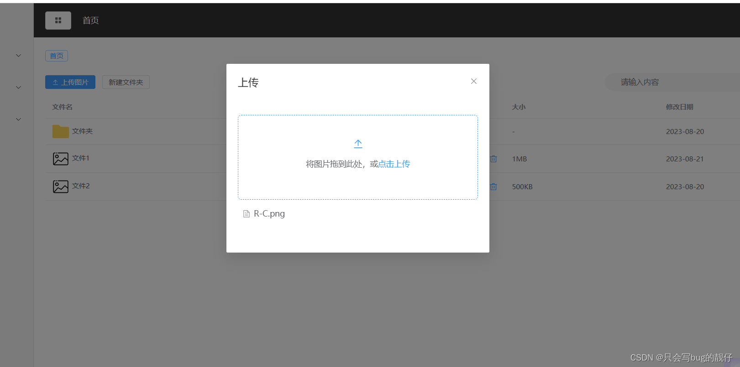Image resolution: width=740 pixels, height=367 pixels.
Task: Click the 大小 column header
Action: (x=519, y=107)
